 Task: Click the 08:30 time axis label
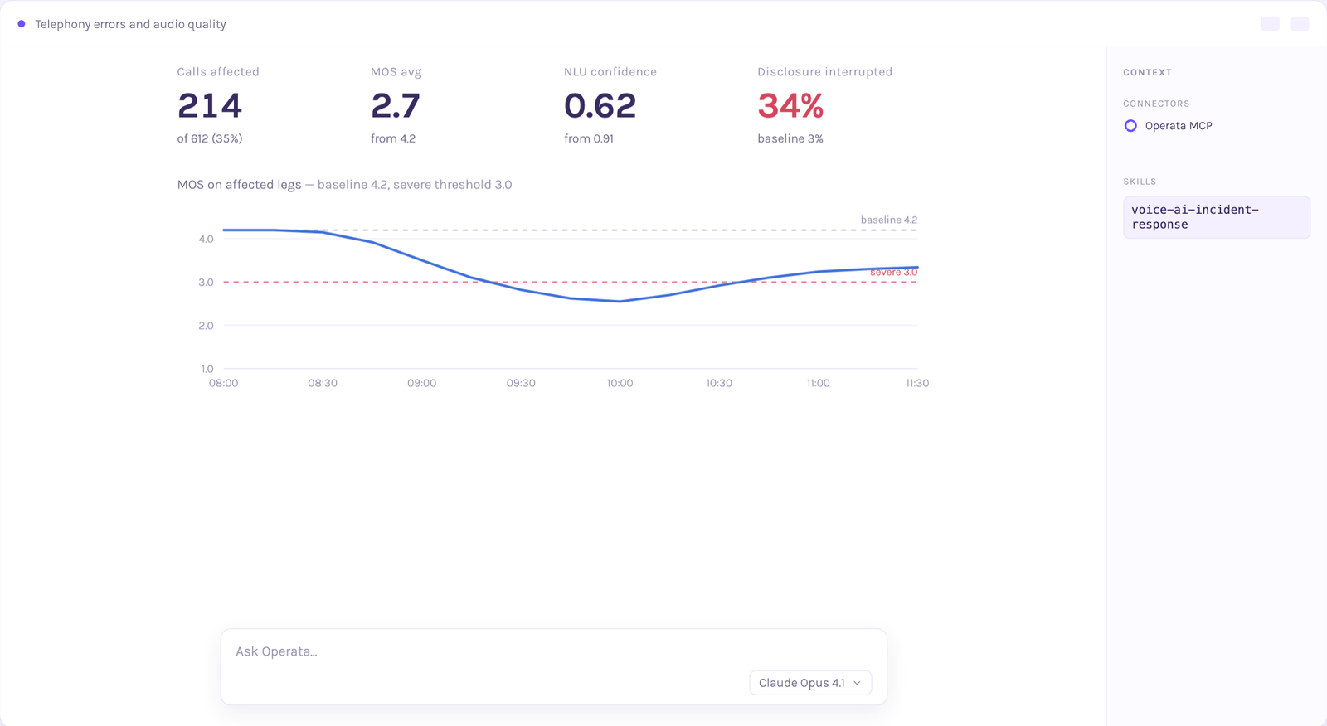tap(323, 383)
